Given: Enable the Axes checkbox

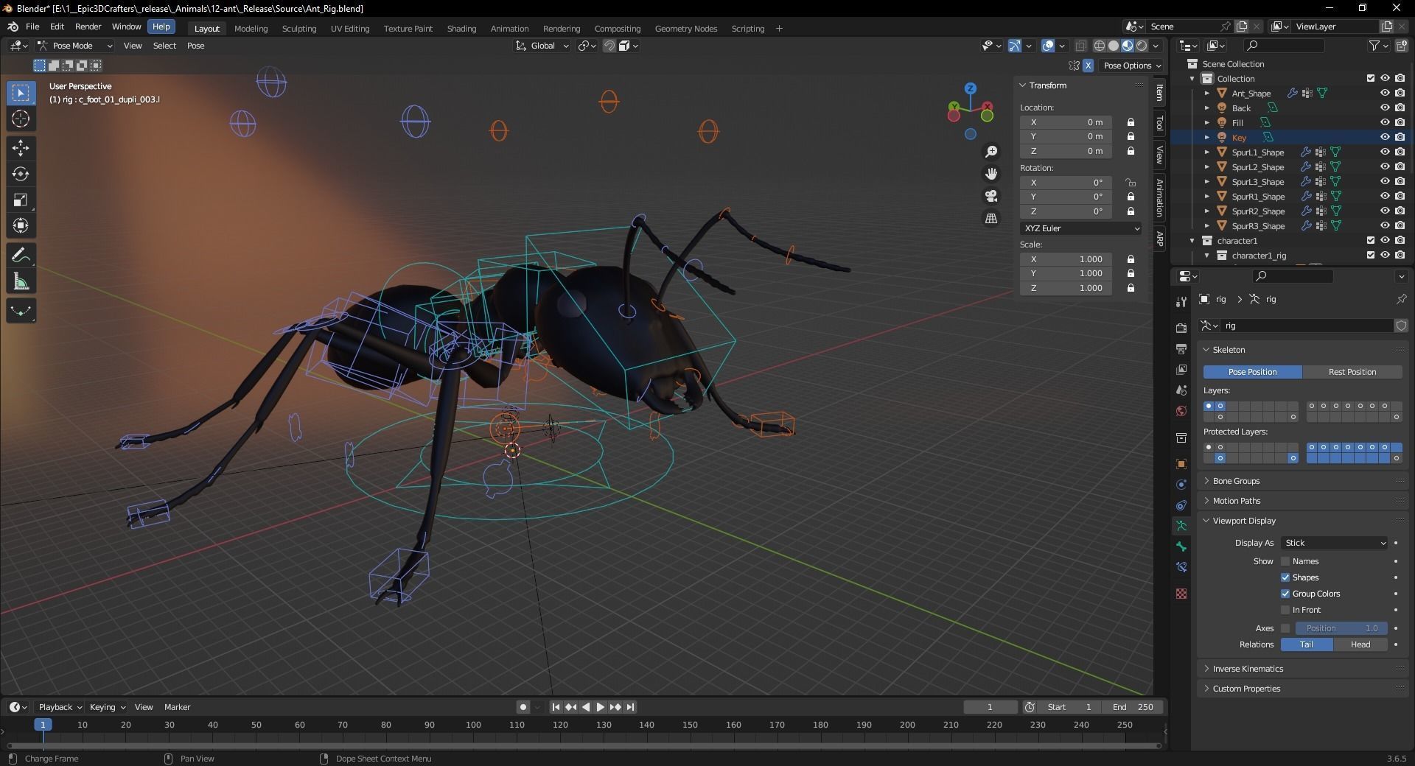Looking at the screenshot, I should [1285, 628].
